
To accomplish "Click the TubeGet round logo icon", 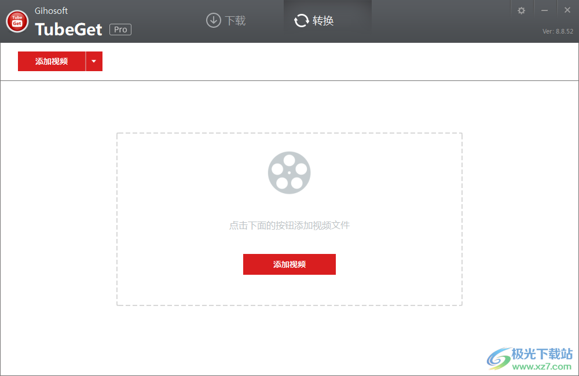I will pos(17,21).
